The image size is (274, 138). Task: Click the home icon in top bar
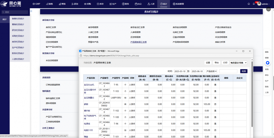pyautogui.click(x=249, y=4)
